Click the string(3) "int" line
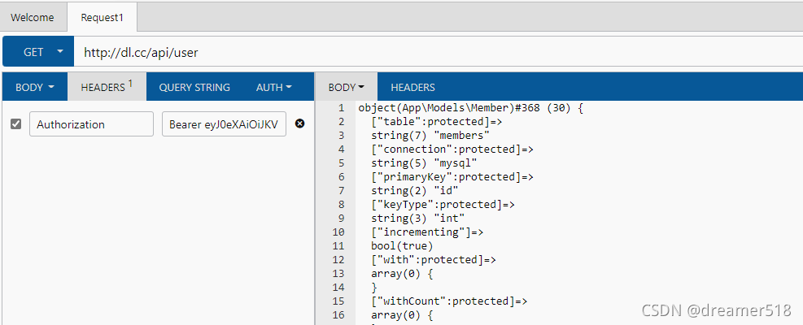Viewport: 803px width, 325px height. [x=418, y=219]
